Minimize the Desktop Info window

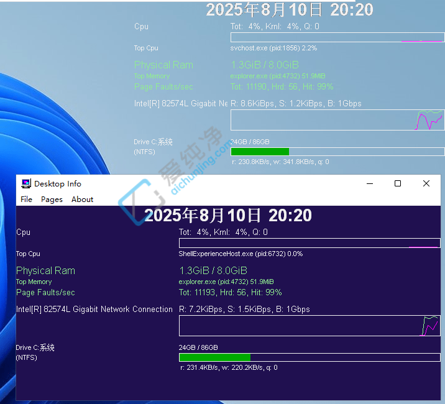pyautogui.click(x=370, y=184)
